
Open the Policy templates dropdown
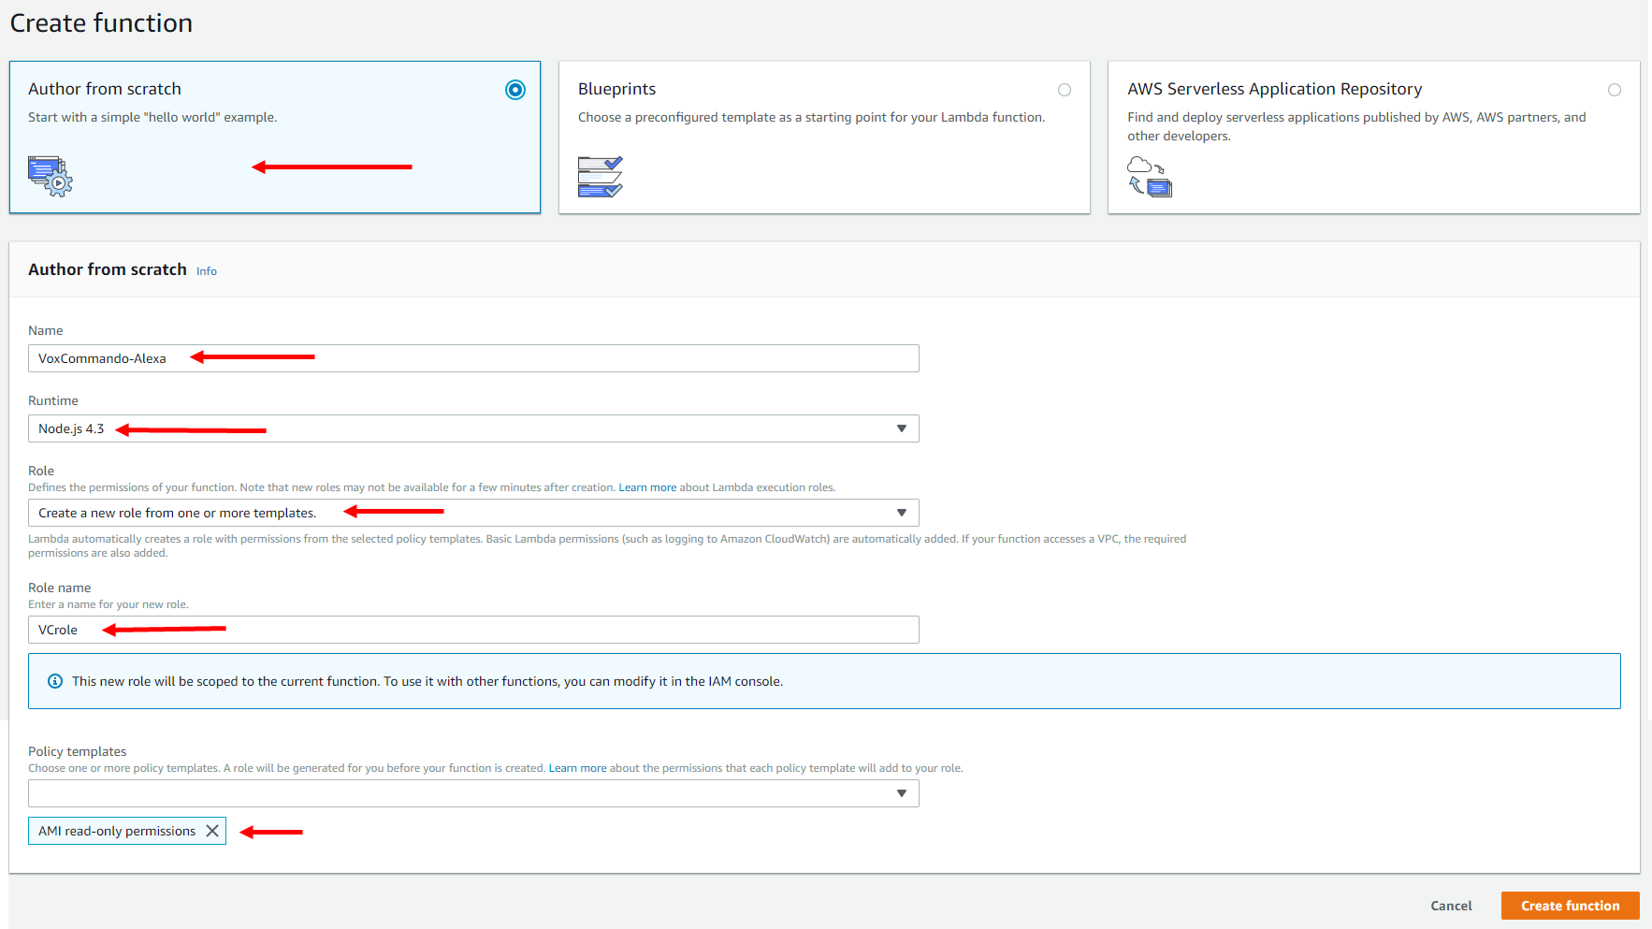pos(473,793)
